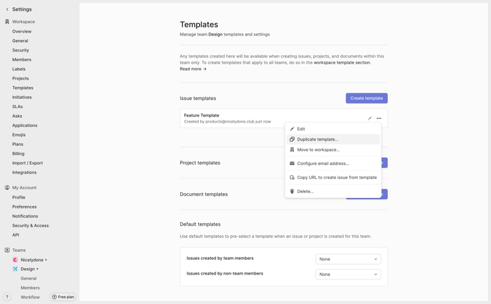Click the Feature Template row title

pos(202,115)
